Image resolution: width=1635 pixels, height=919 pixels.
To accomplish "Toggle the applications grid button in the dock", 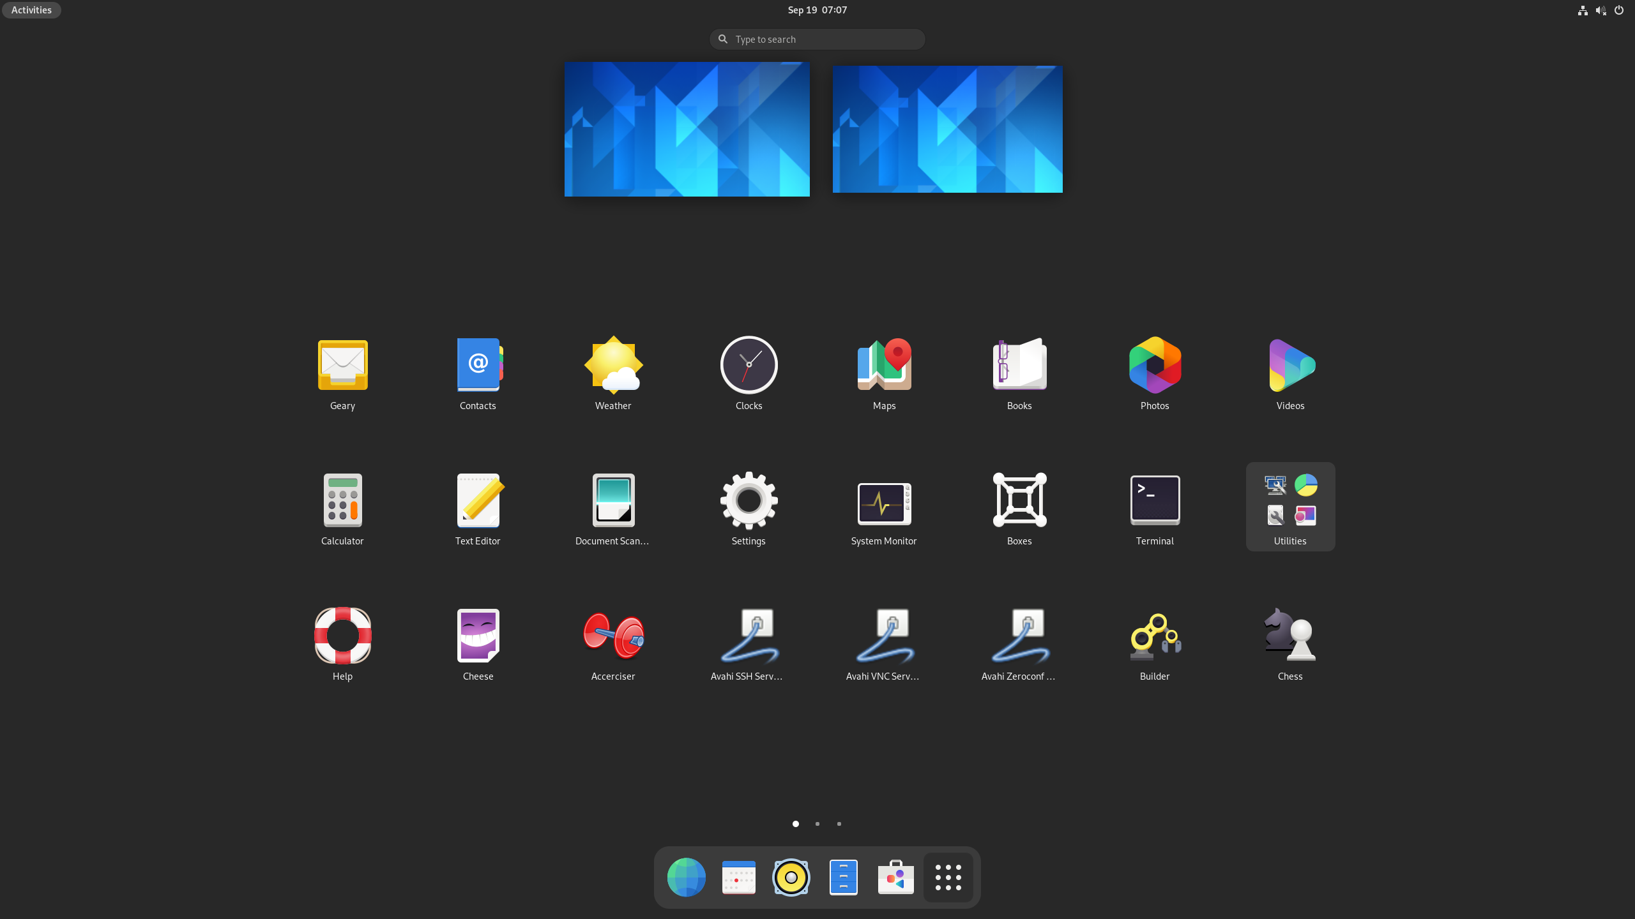I will point(948,877).
